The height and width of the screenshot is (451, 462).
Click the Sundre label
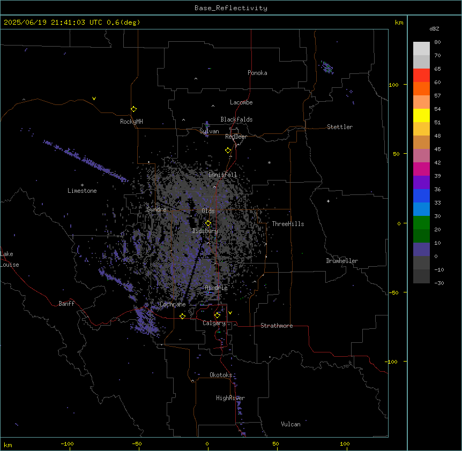pyautogui.click(x=157, y=209)
